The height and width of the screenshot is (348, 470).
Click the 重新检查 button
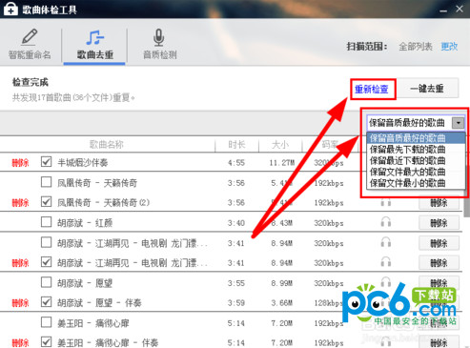[372, 90]
